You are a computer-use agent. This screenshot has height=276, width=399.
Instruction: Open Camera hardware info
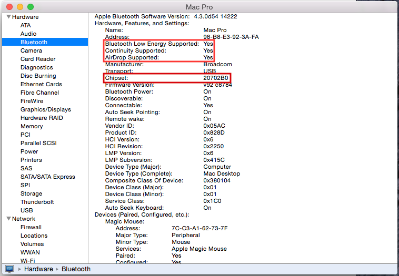coord(31,50)
